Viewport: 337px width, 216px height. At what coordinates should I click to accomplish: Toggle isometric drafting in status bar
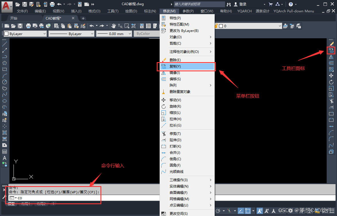click(x=229, y=211)
